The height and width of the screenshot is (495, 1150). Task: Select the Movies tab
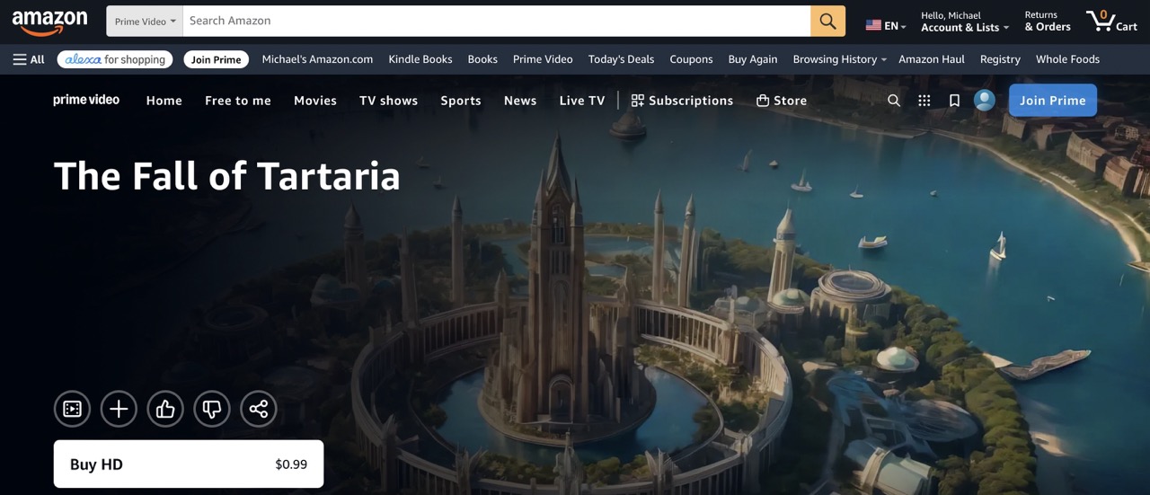coord(315,101)
